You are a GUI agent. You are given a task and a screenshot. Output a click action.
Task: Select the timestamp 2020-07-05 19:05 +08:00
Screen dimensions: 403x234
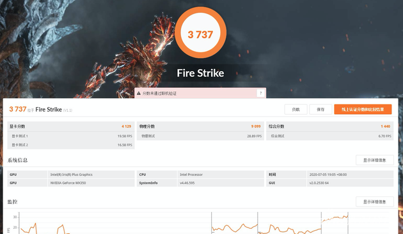click(x=328, y=175)
